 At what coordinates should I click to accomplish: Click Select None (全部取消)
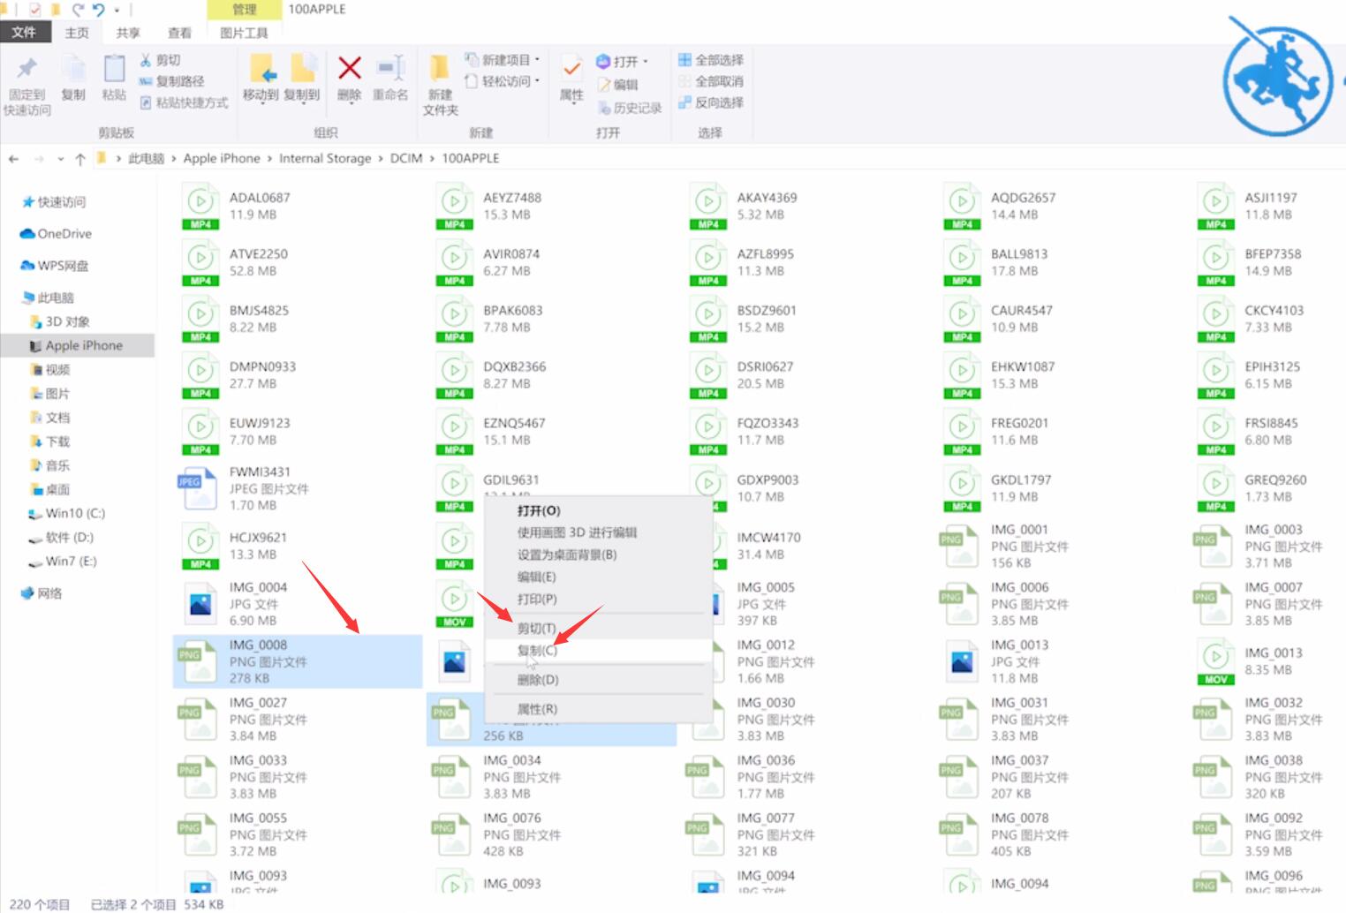[x=711, y=81]
